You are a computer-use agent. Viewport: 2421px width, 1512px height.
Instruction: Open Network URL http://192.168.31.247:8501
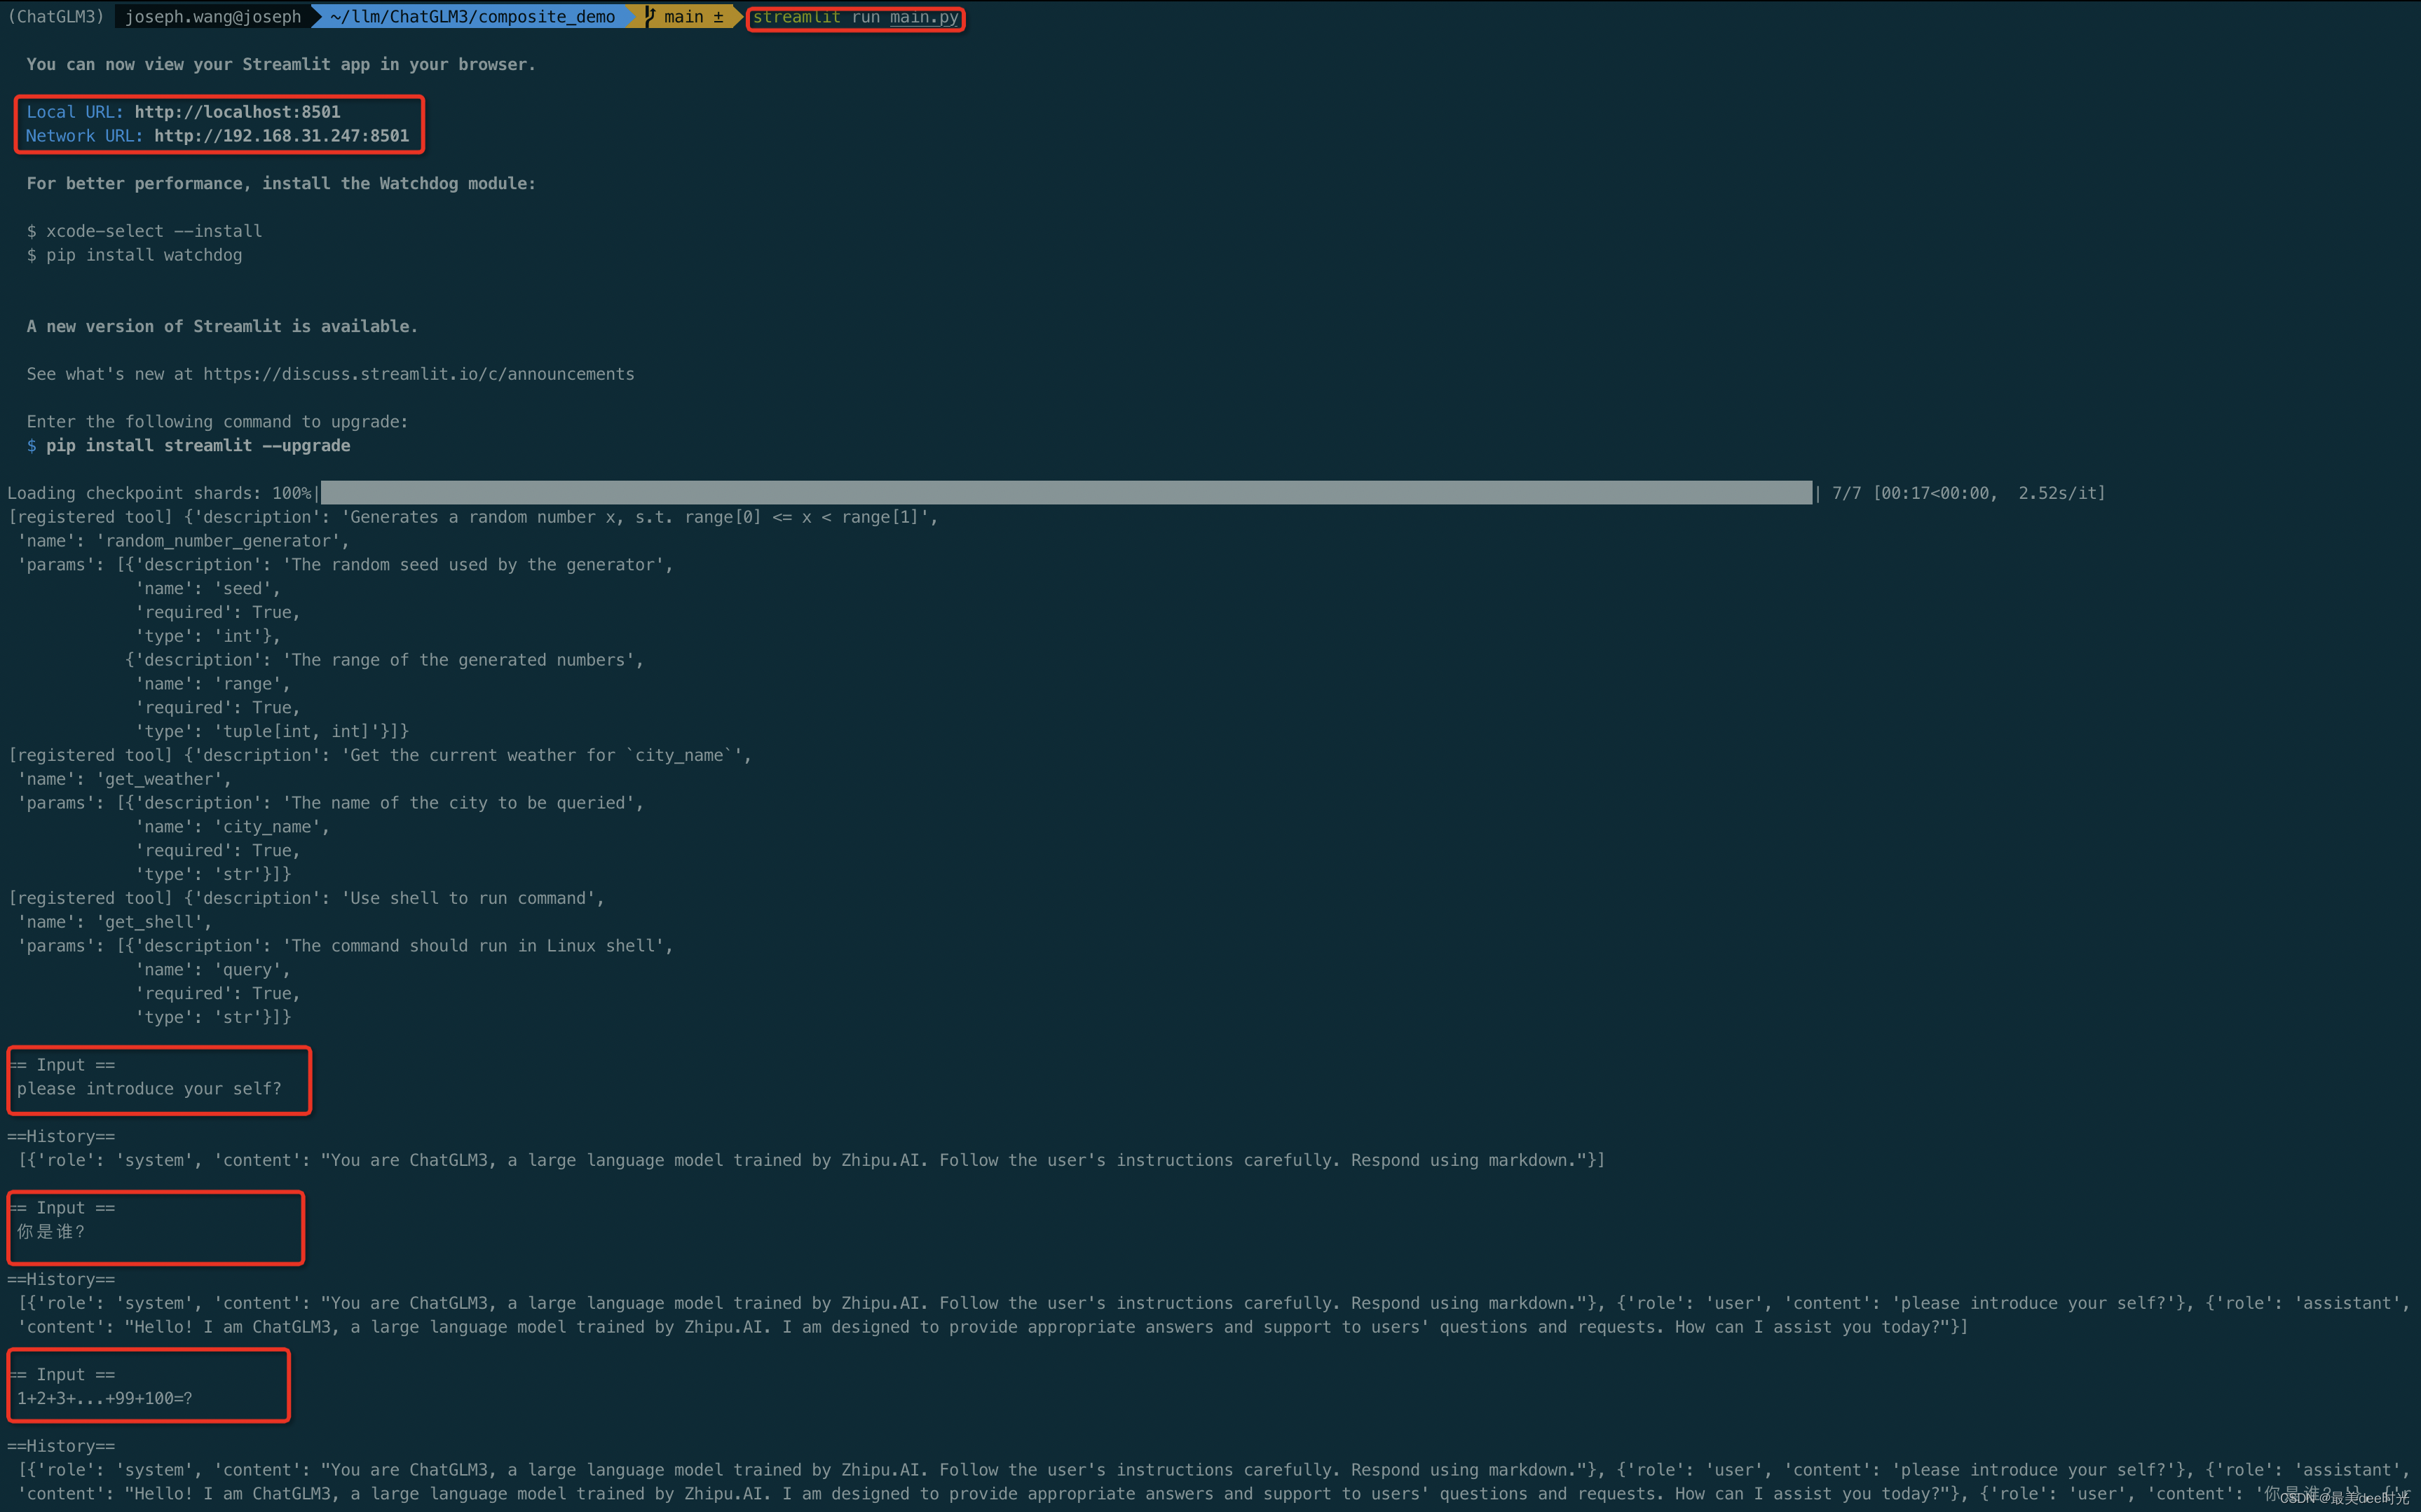(x=281, y=136)
